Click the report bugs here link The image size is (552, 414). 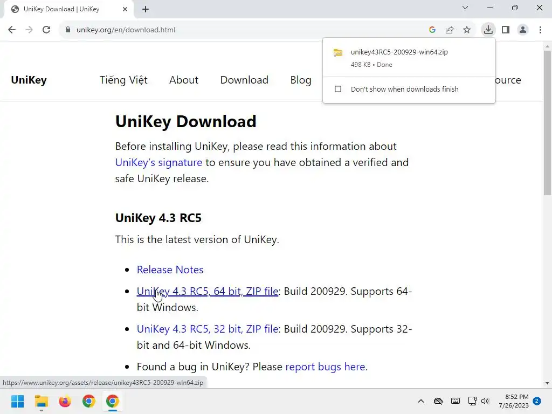pyautogui.click(x=325, y=367)
